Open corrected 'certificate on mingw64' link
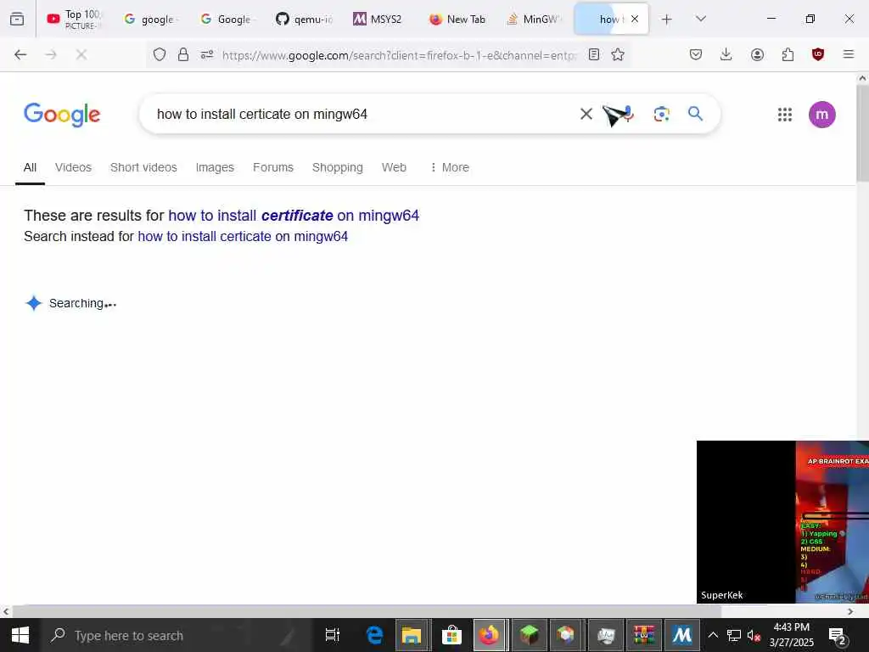The height and width of the screenshot is (652, 869). [294, 215]
